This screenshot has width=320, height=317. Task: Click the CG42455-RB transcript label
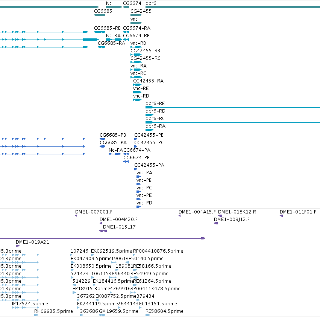click(145, 51)
